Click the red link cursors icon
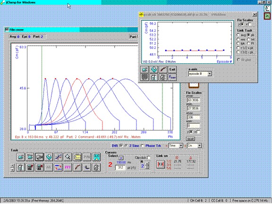 click(x=161, y=164)
